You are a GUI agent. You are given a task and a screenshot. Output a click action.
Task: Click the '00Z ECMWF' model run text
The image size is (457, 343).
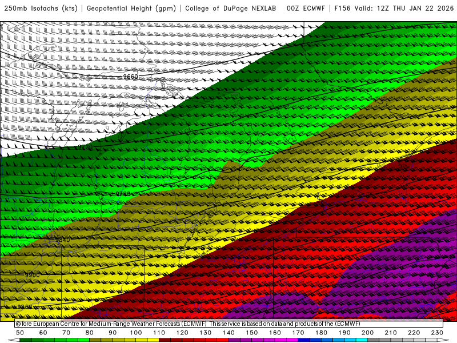point(306,8)
